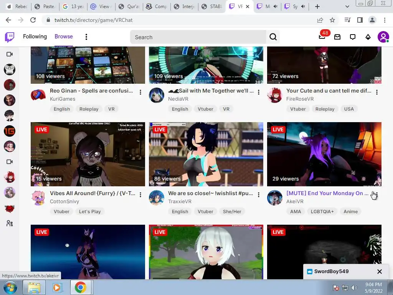Open CottonSnivy channel avatar
393x295 pixels.
tap(38, 198)
